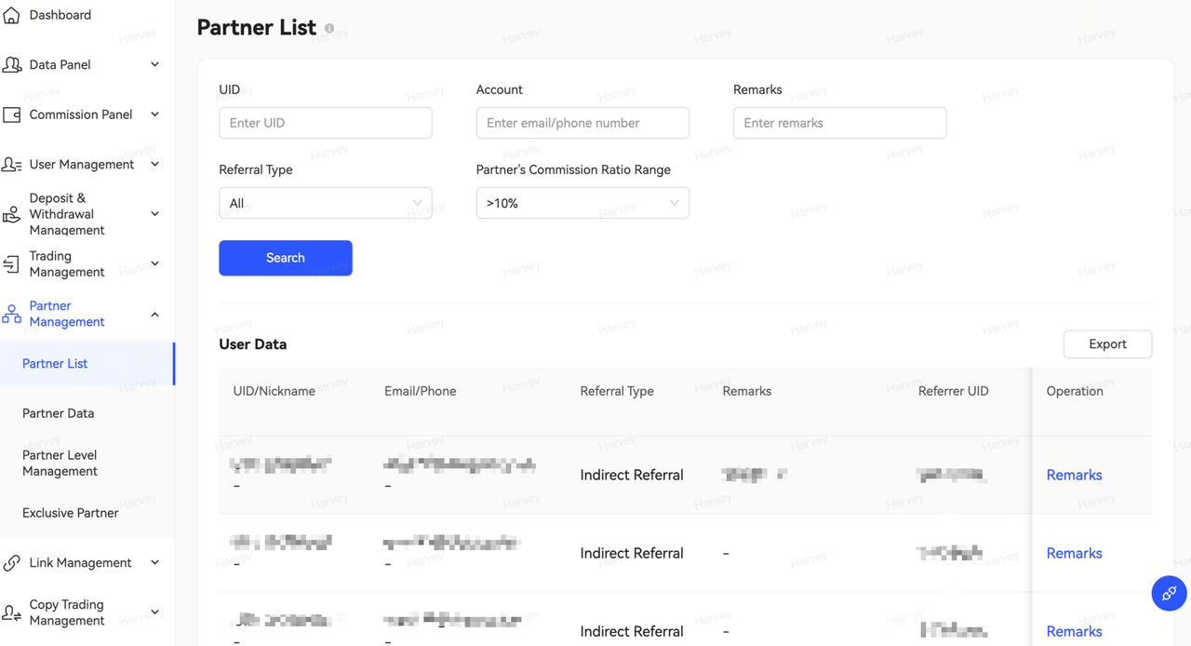The height and width of the screenshot is (646, 1191).
Task: Click the Commission Panel wallet icon
Action: point(12,114)
